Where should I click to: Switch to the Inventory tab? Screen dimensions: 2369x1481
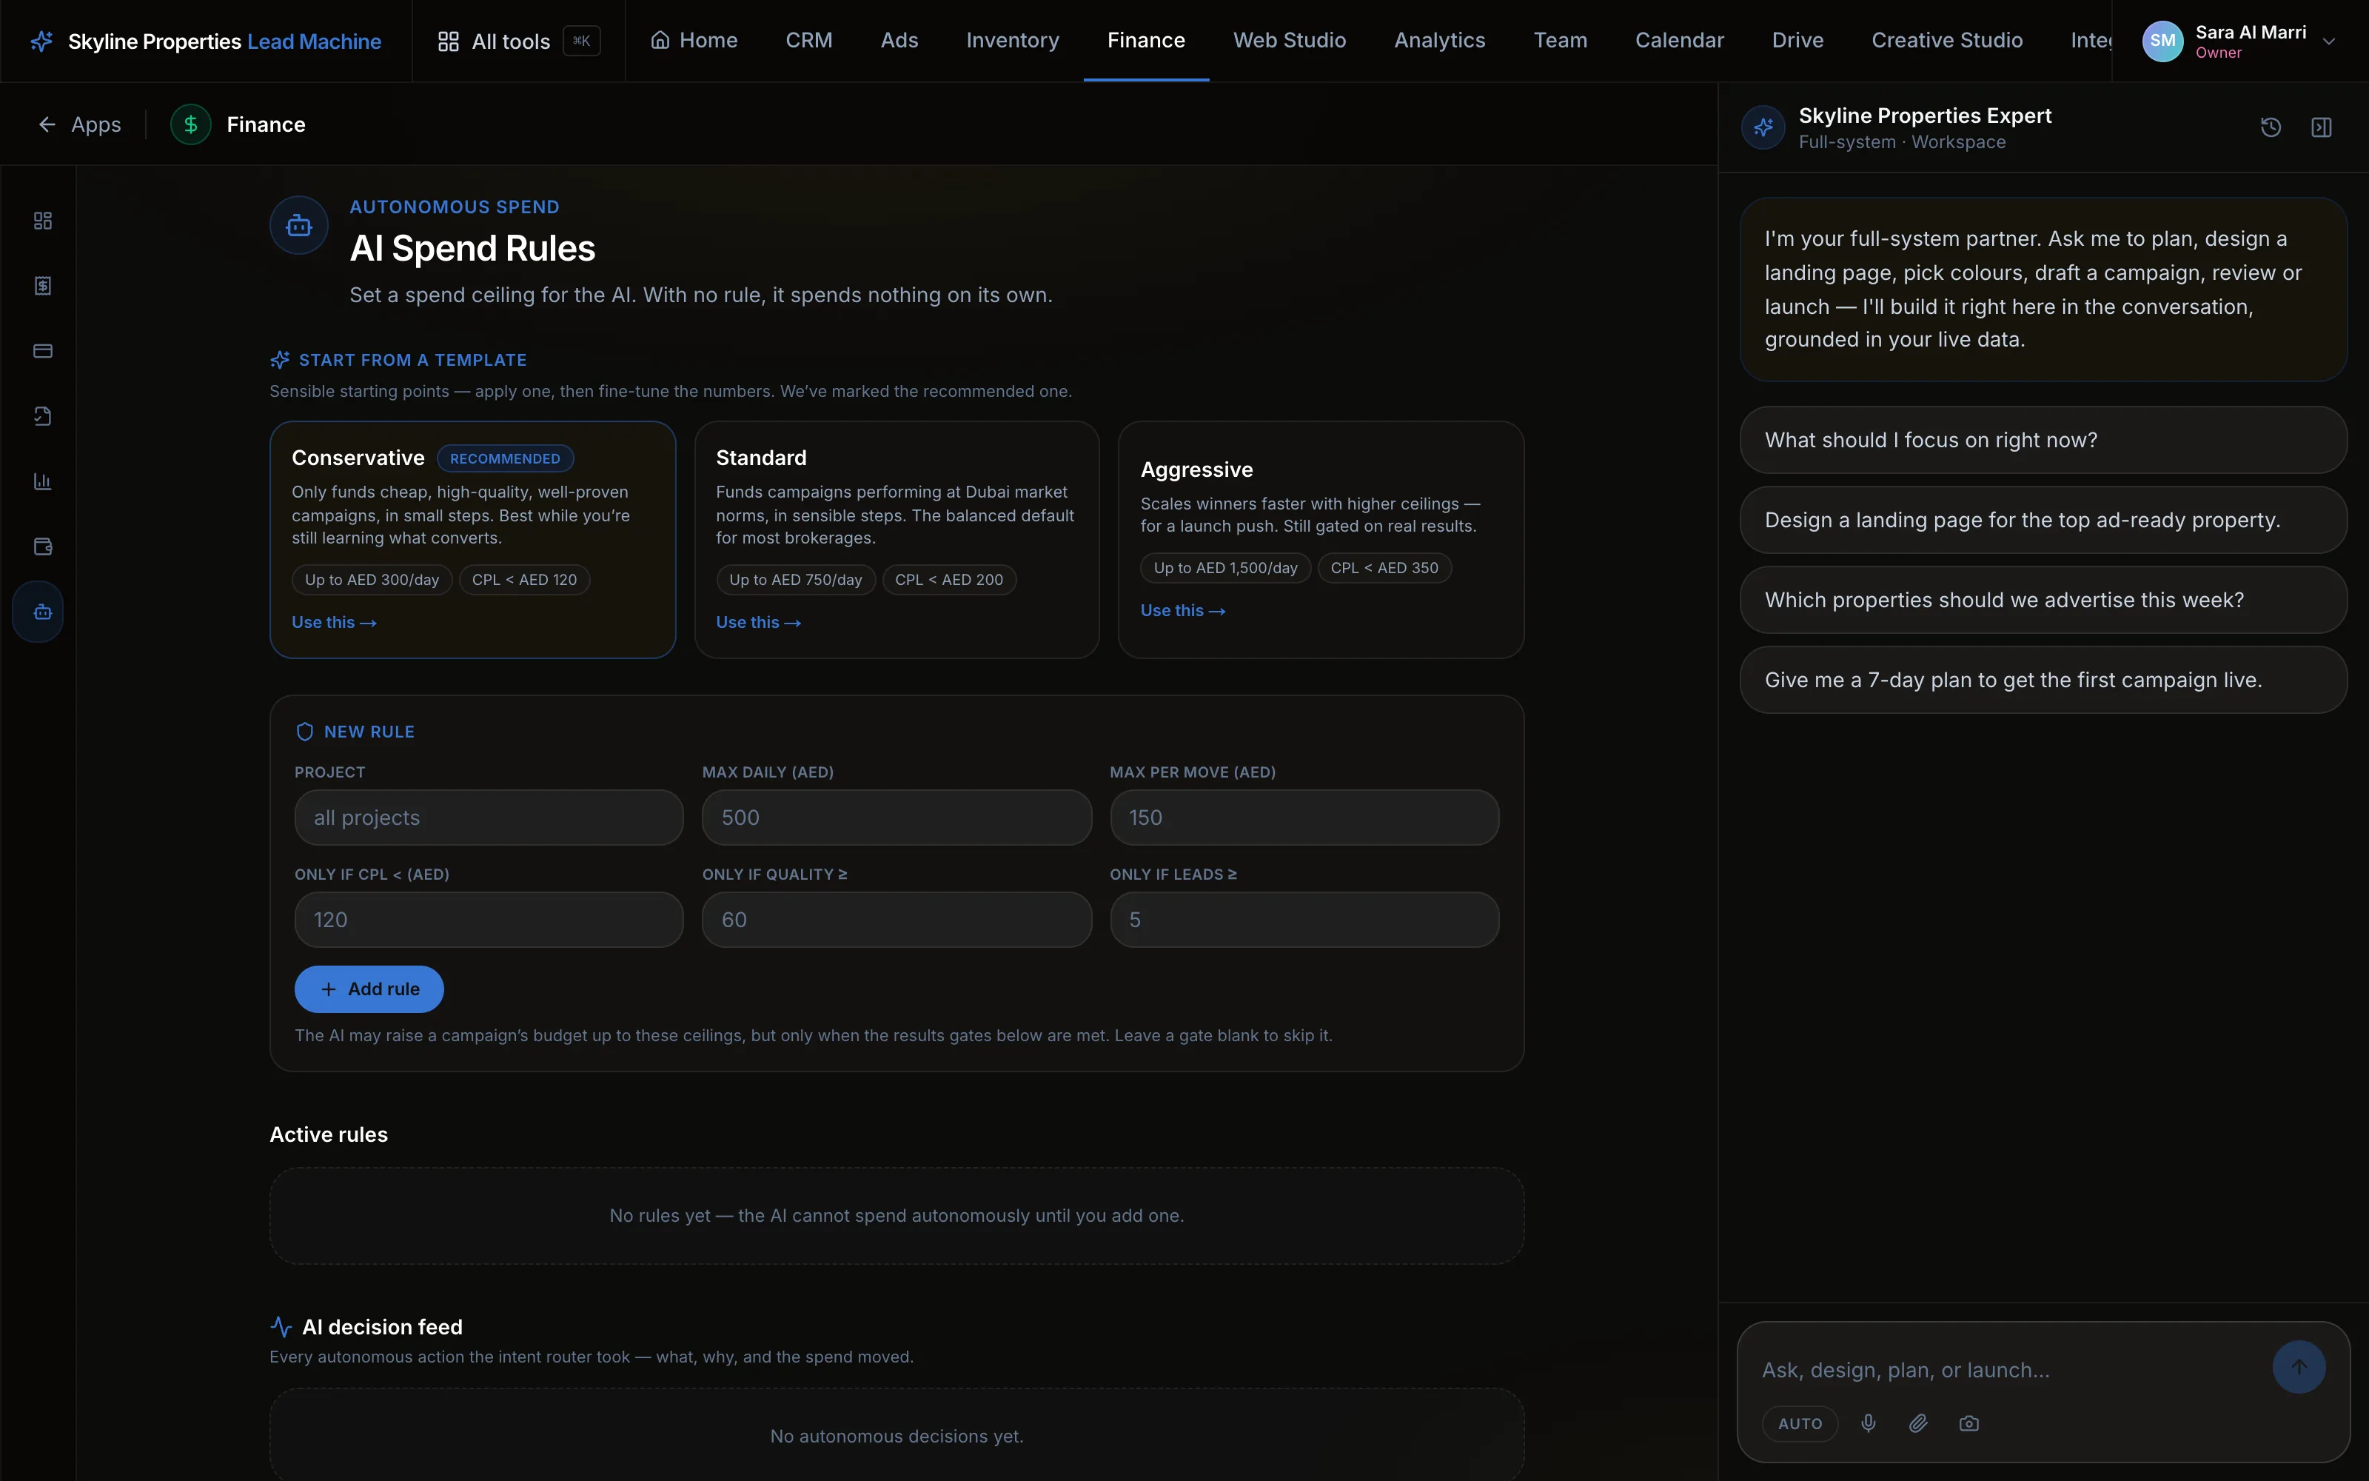[x=1012, y=40]
